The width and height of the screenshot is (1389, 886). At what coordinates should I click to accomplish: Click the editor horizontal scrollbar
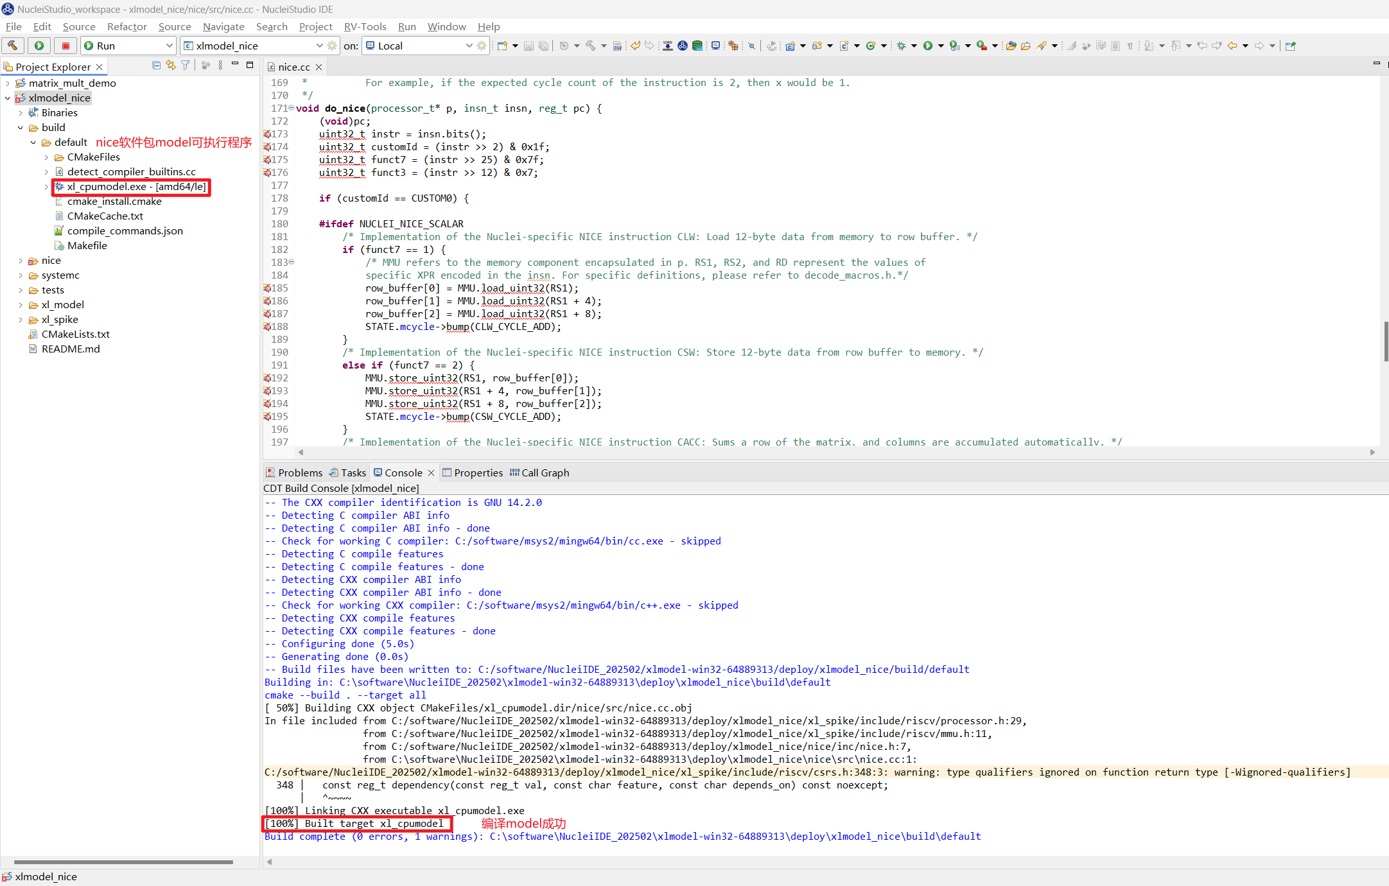[836, 452]
